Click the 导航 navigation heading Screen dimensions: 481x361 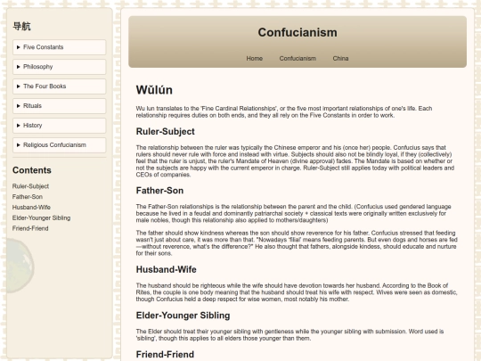pos(21,26)
